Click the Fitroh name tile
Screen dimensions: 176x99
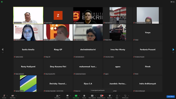tap(148, 67)
